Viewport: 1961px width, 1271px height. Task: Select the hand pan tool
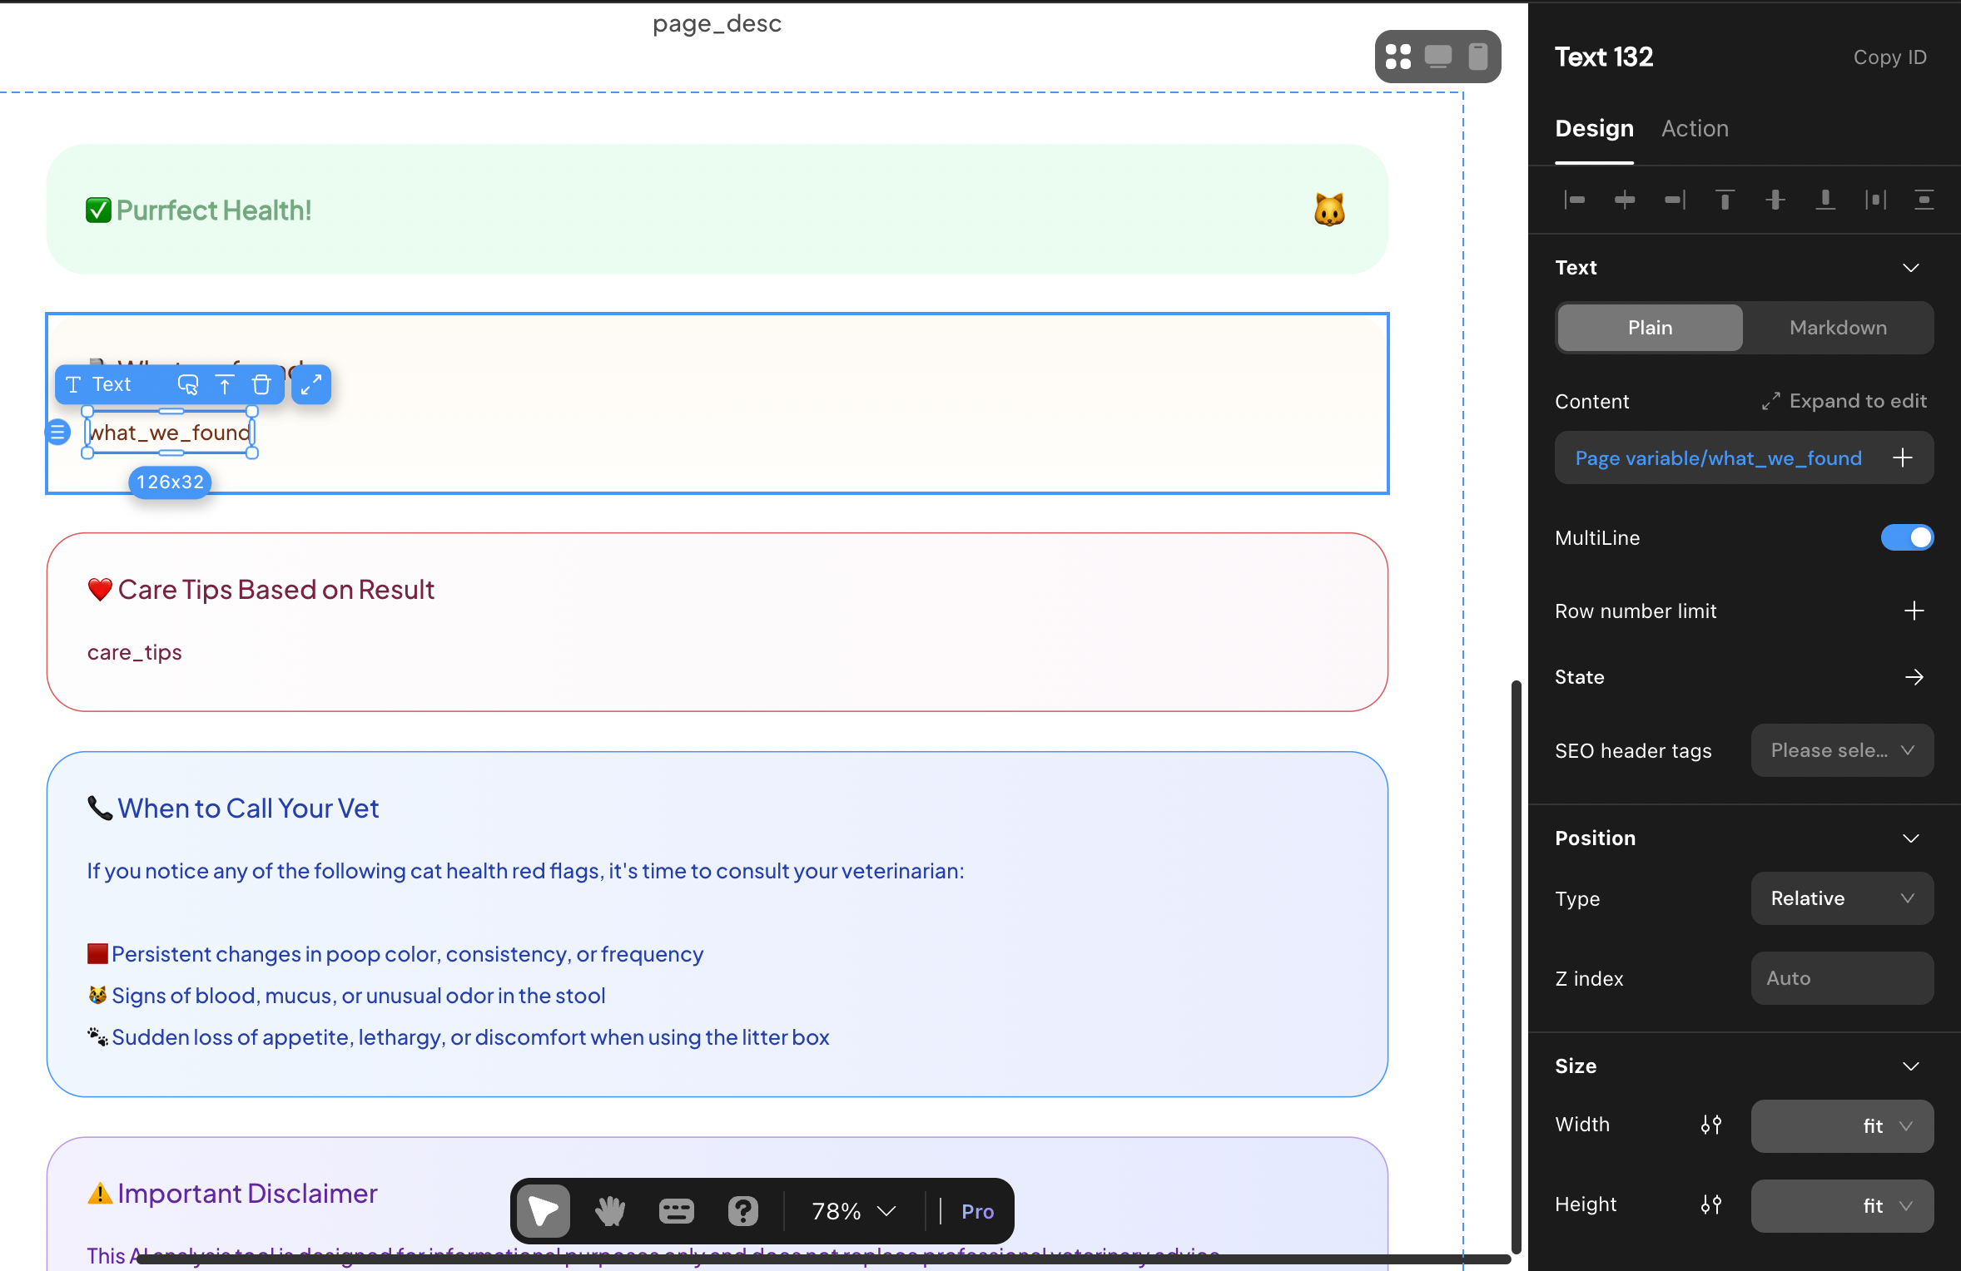(609, 1211)
